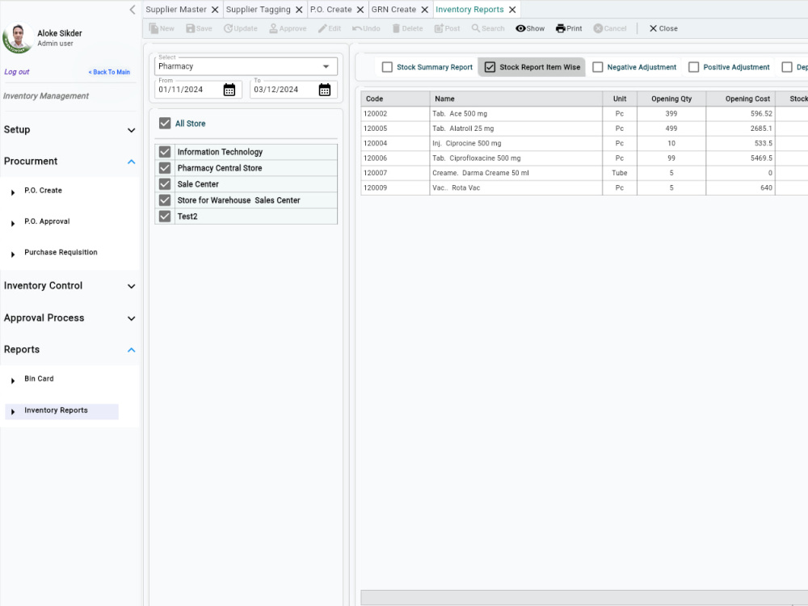The height and width of the screenshot is (606, 808).
Task: Uncheck Stock Report Item Wise option
Action: pyautogui.click(x=490, y=67)
